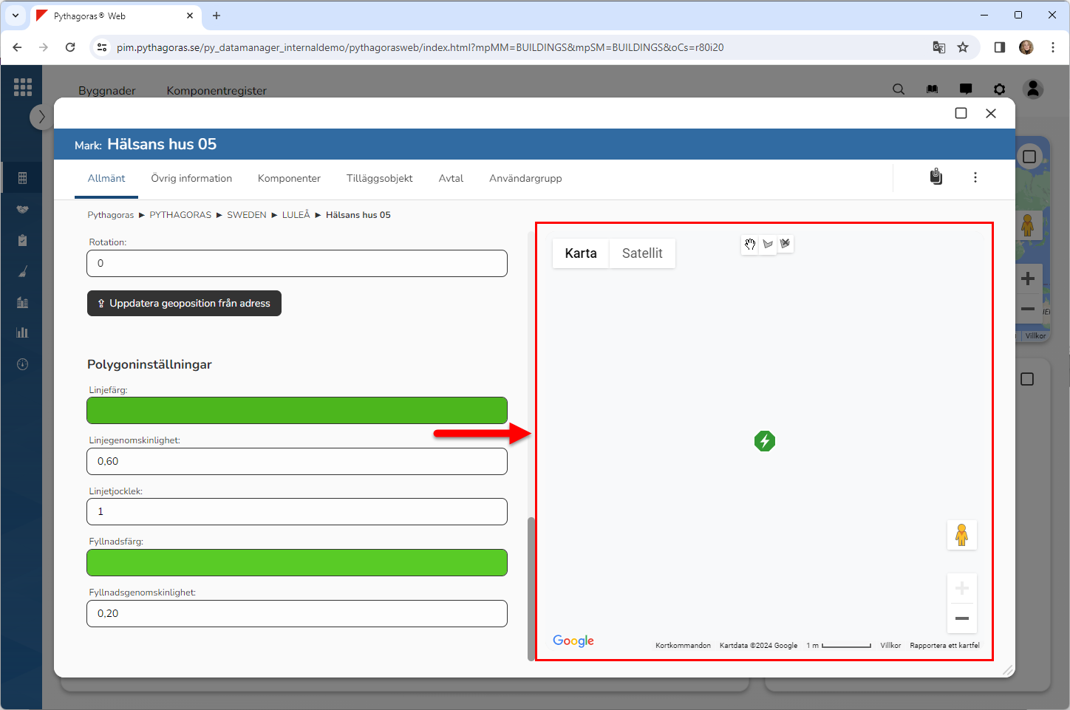The width and height of the screenshot is (1070, 710).
Task: Click the handshake icon in left sidebar
Action: click(22, 209)
